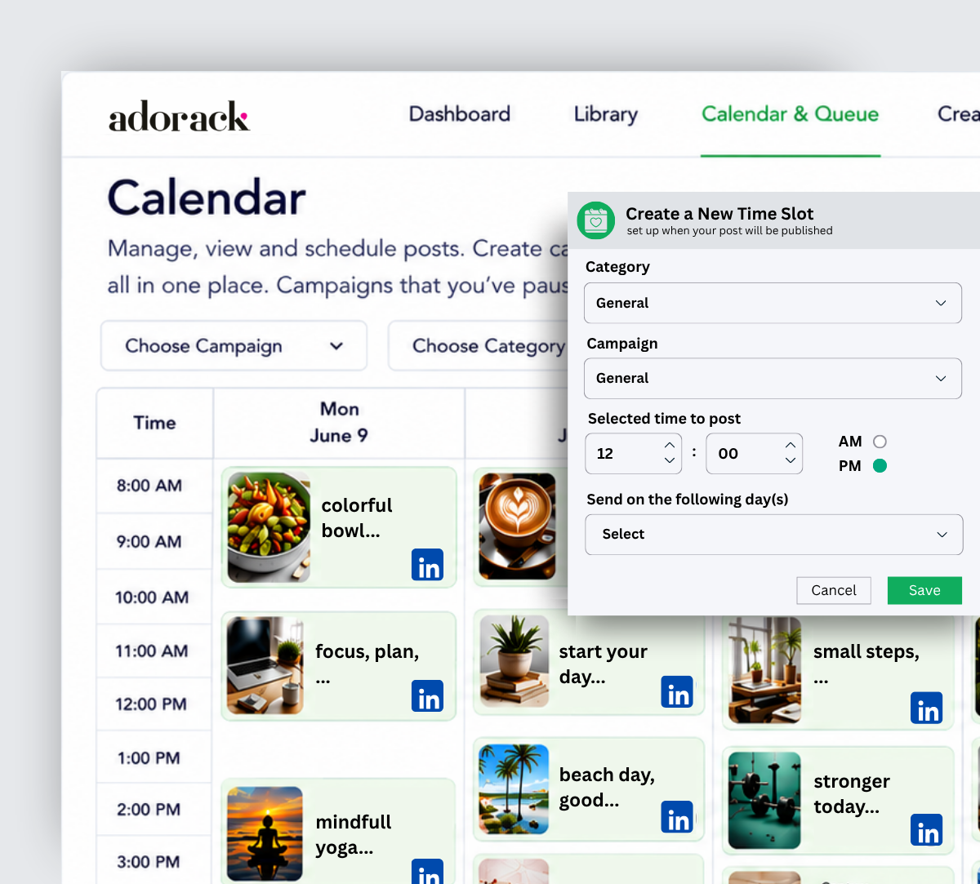Image resolution: width=980 pixels, height=884 pixels.
Task: Click LinkedIn icon on colorful bowl post
Action: point(428,564)
